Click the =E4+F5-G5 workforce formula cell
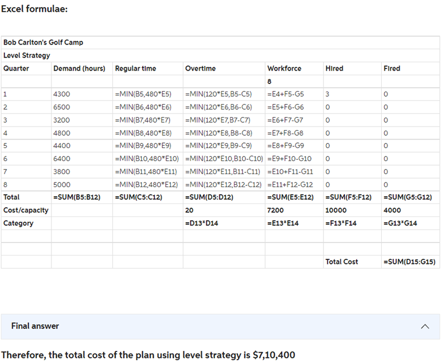 click(286, 94)
